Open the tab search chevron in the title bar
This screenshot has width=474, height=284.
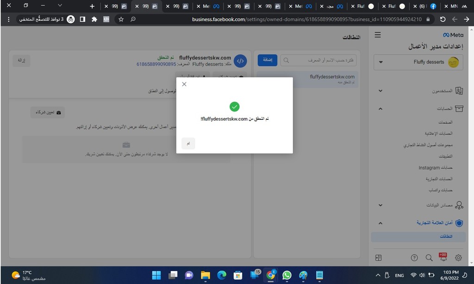point(60,6)
